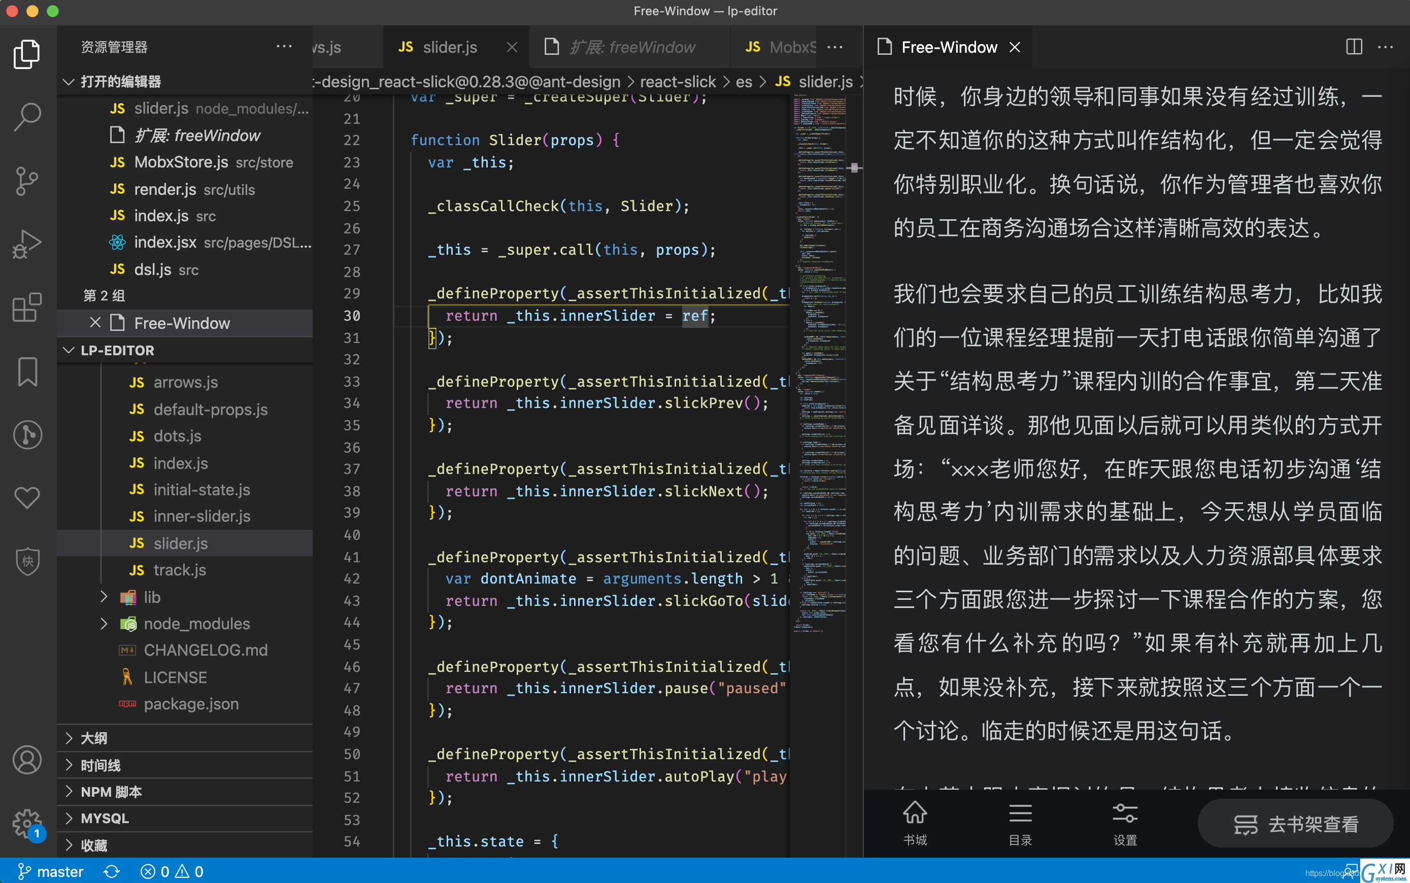
Task: Open CHANGELOG.md in the file tree
Action: (x=185, y=650)
